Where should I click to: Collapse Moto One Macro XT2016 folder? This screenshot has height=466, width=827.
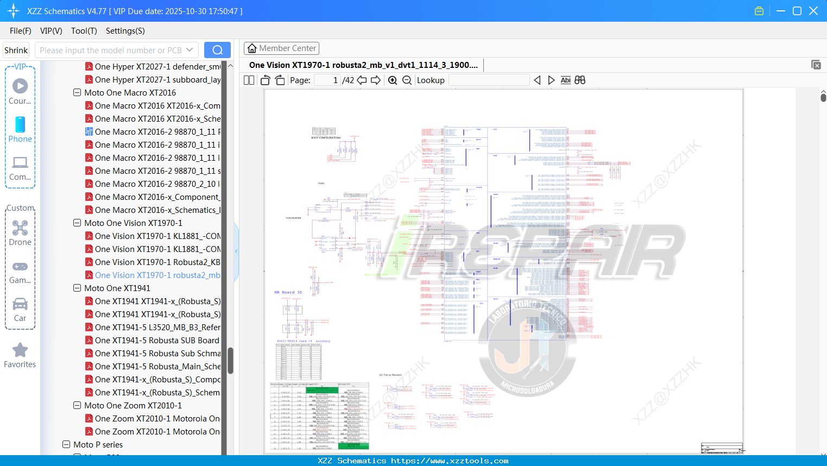(77, 93)
